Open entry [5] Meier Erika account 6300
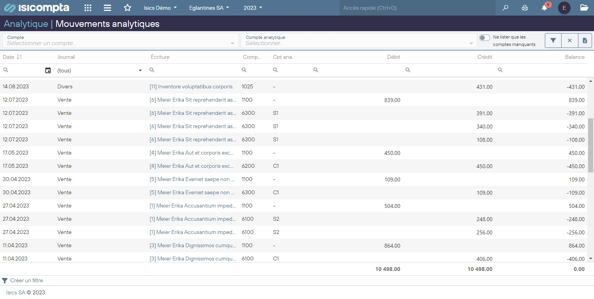 pos(192,193)
